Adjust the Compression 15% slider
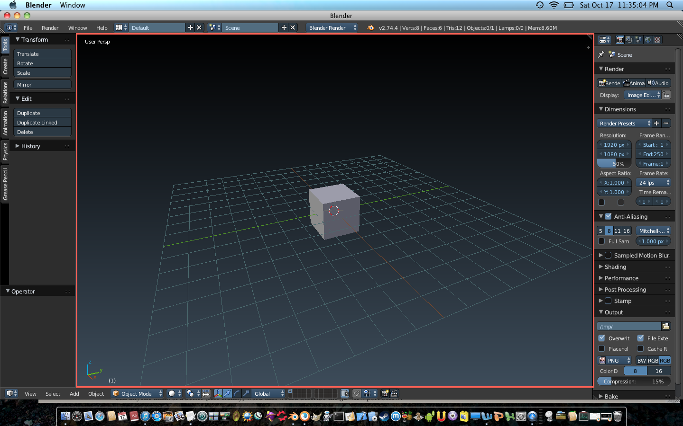 coord(634,382)
